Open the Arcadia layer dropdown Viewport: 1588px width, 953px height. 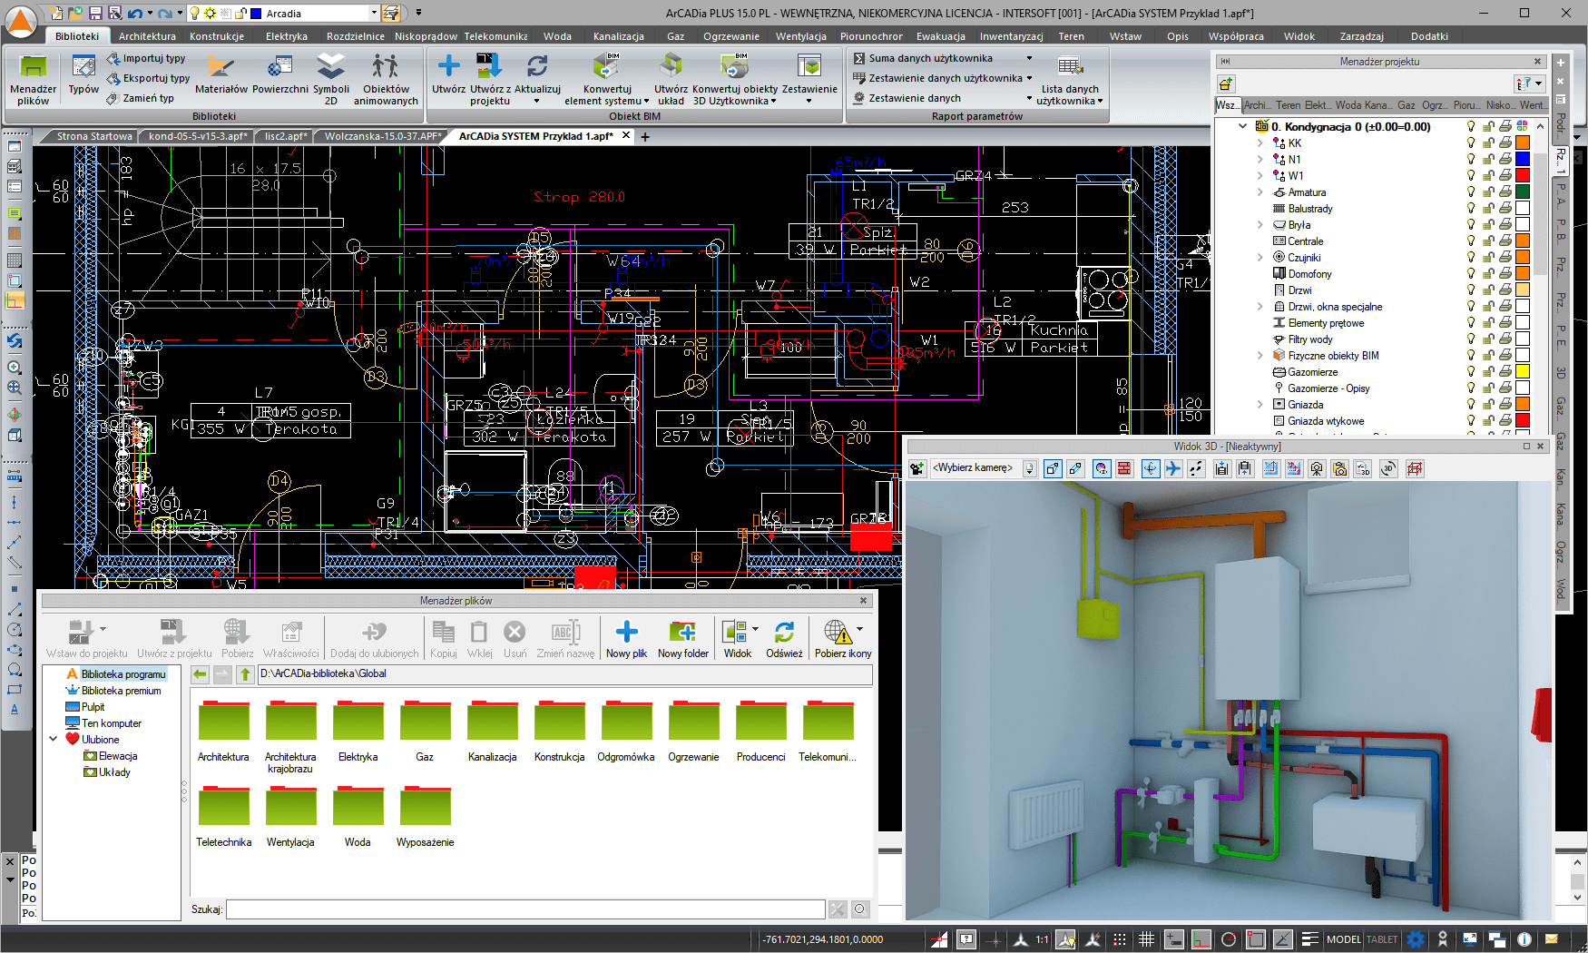(x=374, y=13)
